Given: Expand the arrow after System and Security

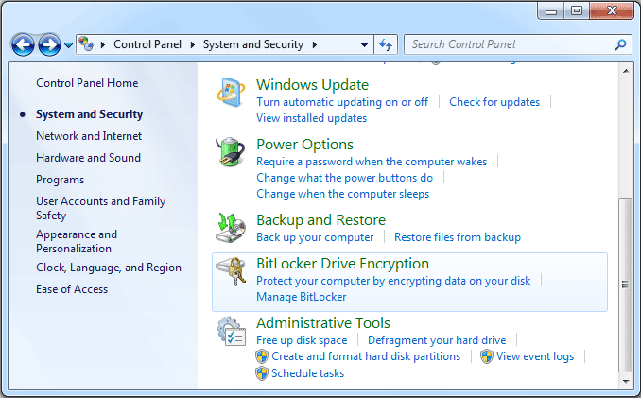Looking at the screenshot, I should coord(314,44).
